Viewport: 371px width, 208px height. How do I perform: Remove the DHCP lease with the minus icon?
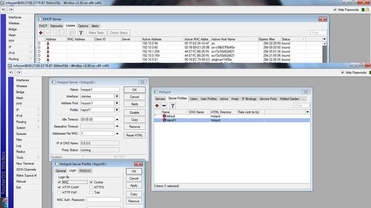click(48, 33)
